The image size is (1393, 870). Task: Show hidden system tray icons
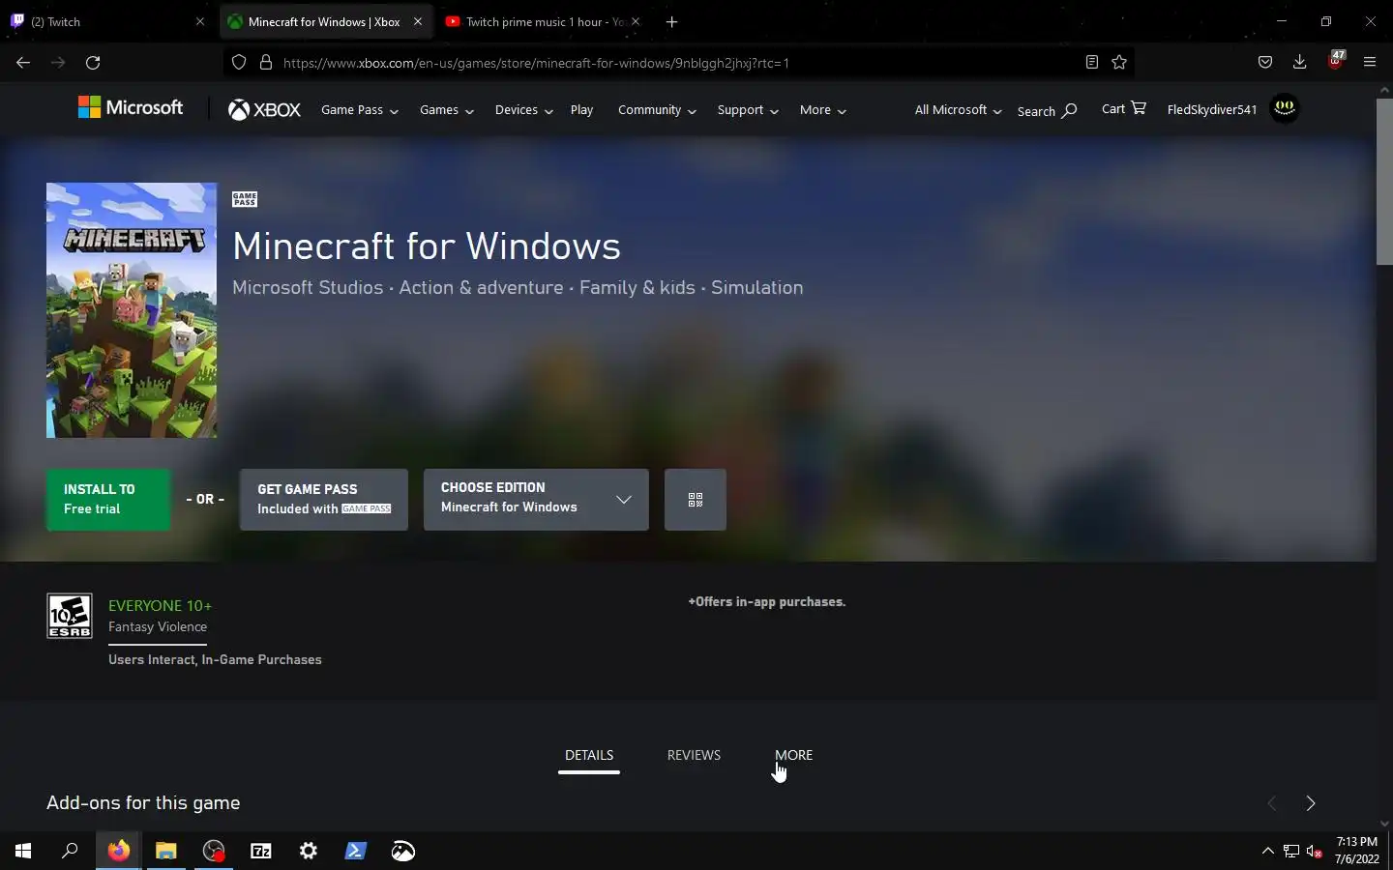pyautogui.click(x=1267, y=851)
